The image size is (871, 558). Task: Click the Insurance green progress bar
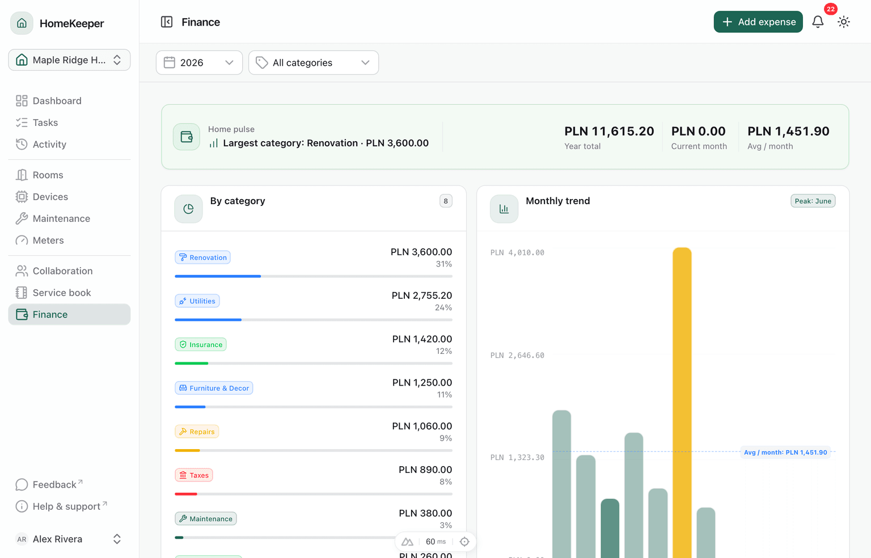click(x=192, y=363)
